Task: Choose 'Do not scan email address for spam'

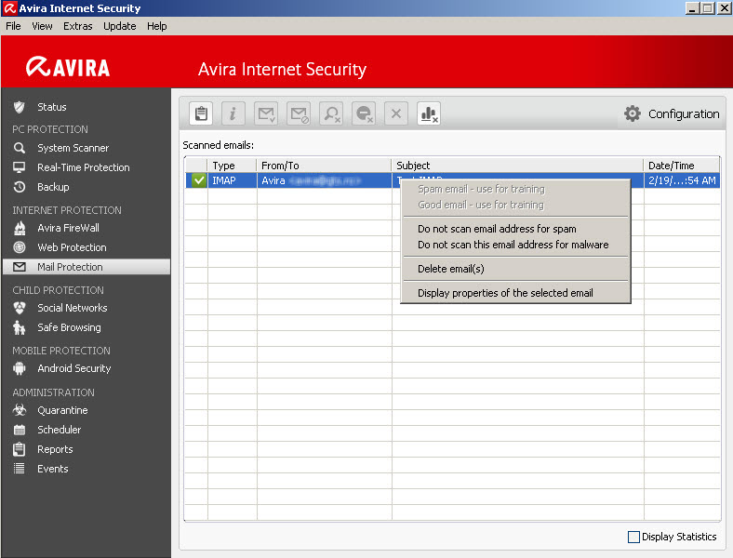Action: point(515,229)
